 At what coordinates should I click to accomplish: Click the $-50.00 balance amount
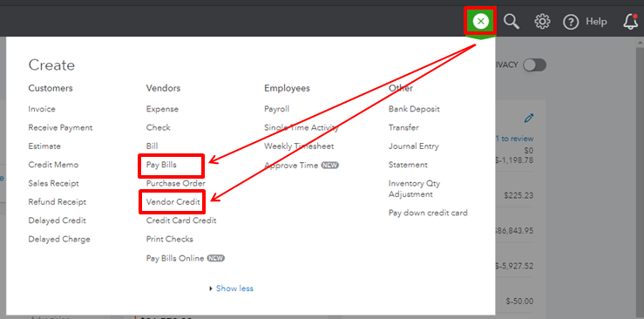(x=519, y=302)
